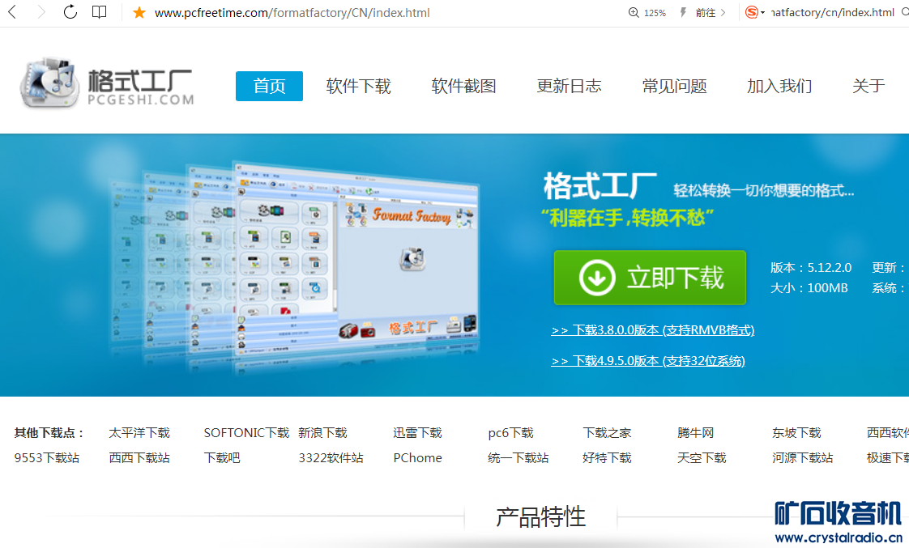Reload the page with the refresh icon
Image resolution: width=909 pixels, height=548 pixels.
(x=70, y=12)
